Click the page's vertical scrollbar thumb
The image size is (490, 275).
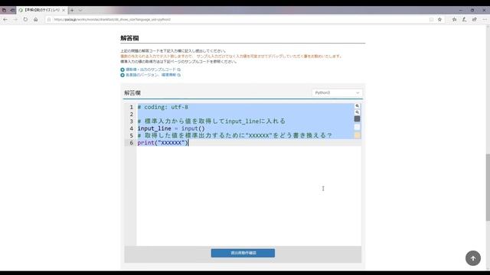tap(488, 187)
